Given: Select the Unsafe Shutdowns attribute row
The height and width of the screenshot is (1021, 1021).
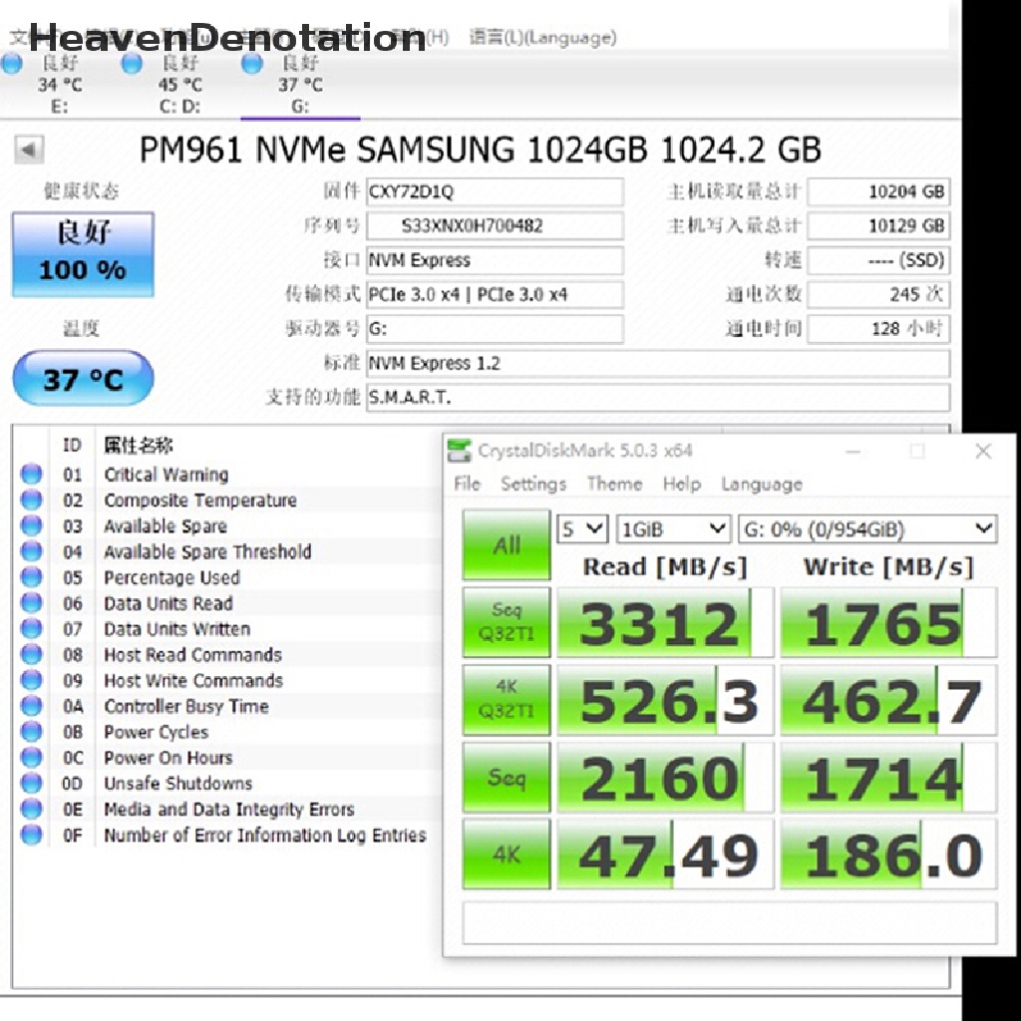Looking at the screenshot, I should click(x=228, y=784).
